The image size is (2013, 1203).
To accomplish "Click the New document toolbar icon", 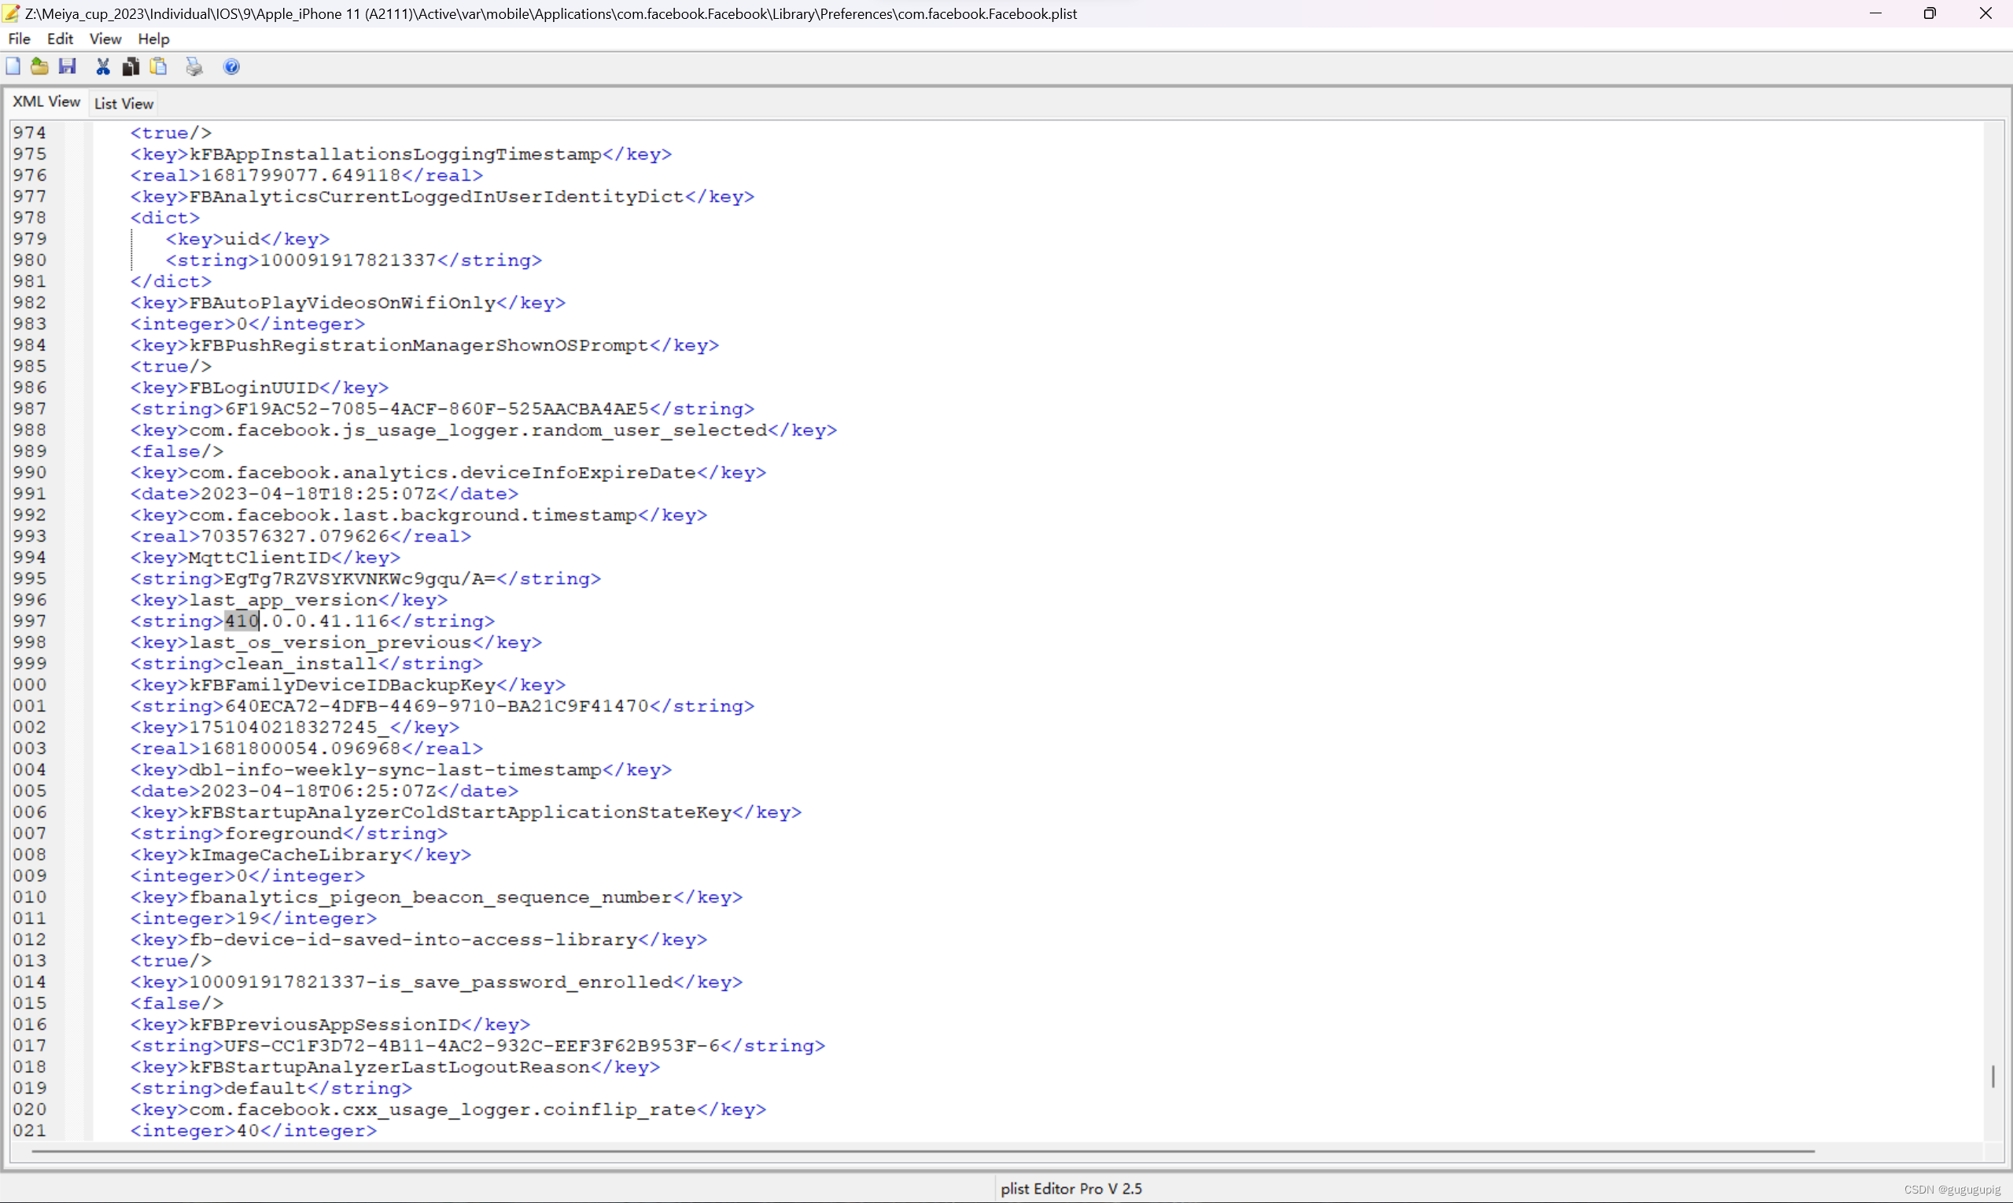I will (x=13, y=67).
